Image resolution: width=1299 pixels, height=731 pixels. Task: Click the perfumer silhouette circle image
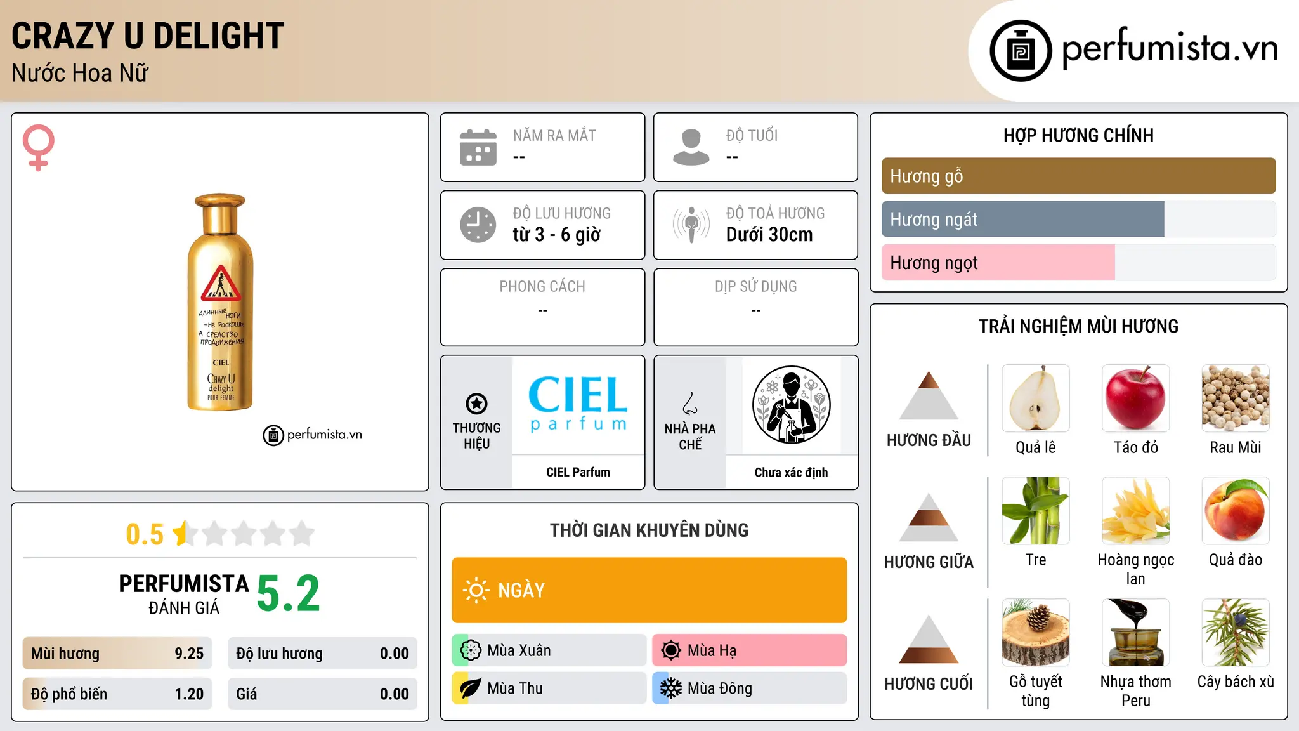click(x=792, y=405)
